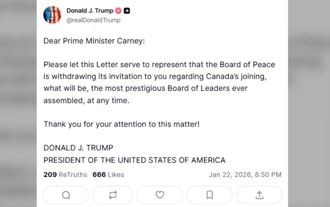Click the black plus badge beside name

[x=127, y=11]
